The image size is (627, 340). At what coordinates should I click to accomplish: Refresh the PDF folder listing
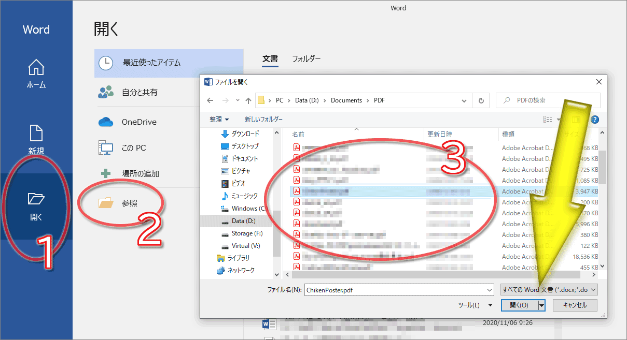click(x=481, y=100)
